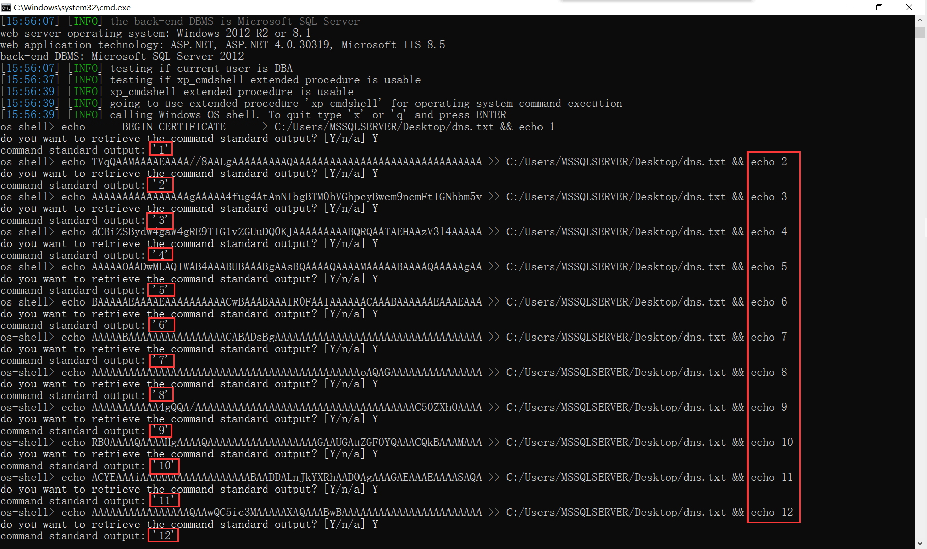Image resolution: width=927 pixels, height=549 pixels.
Task: Minimize the cmd.exe window
Action: [x=850, y=7]
